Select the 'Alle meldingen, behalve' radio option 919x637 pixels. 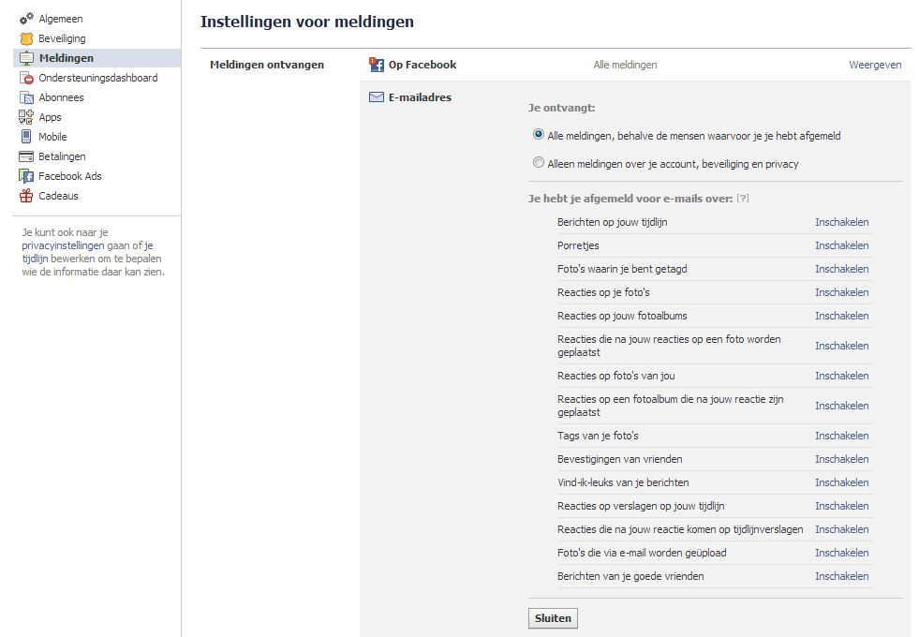tap(538, 134)
